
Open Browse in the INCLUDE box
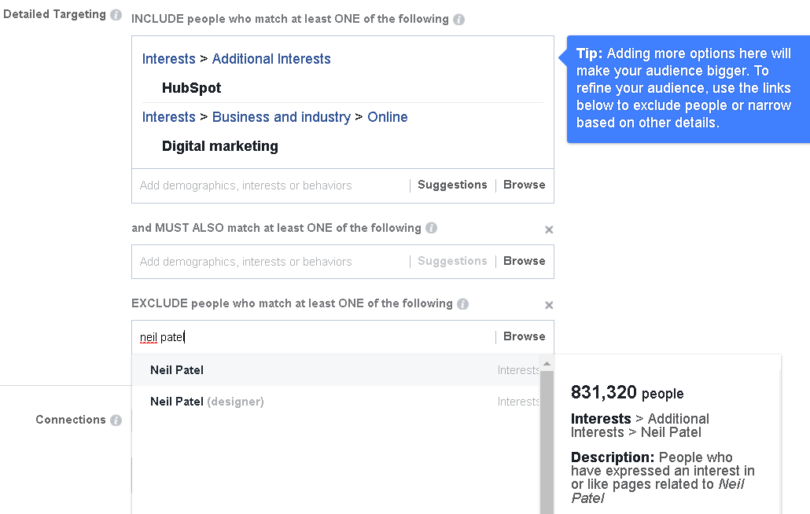pos(525,185)
